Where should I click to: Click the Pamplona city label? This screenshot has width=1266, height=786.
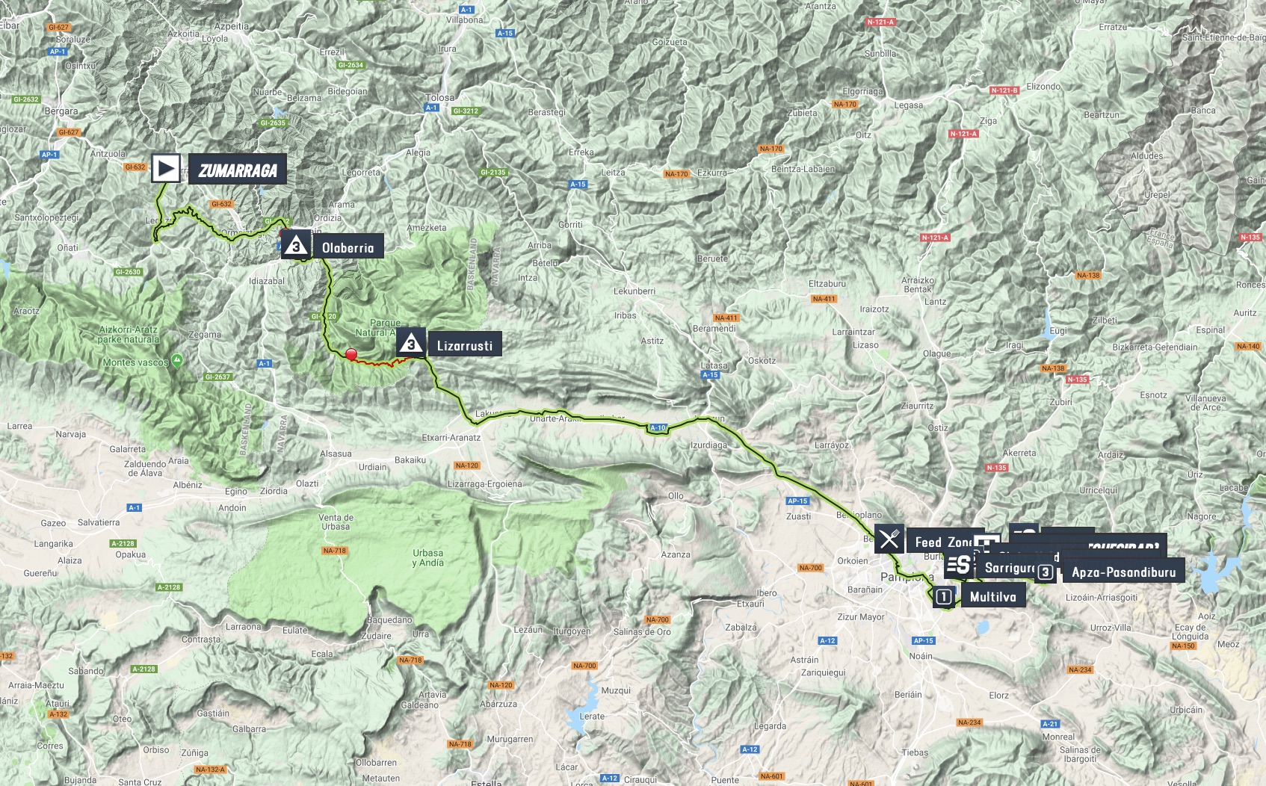coord(907,577)
